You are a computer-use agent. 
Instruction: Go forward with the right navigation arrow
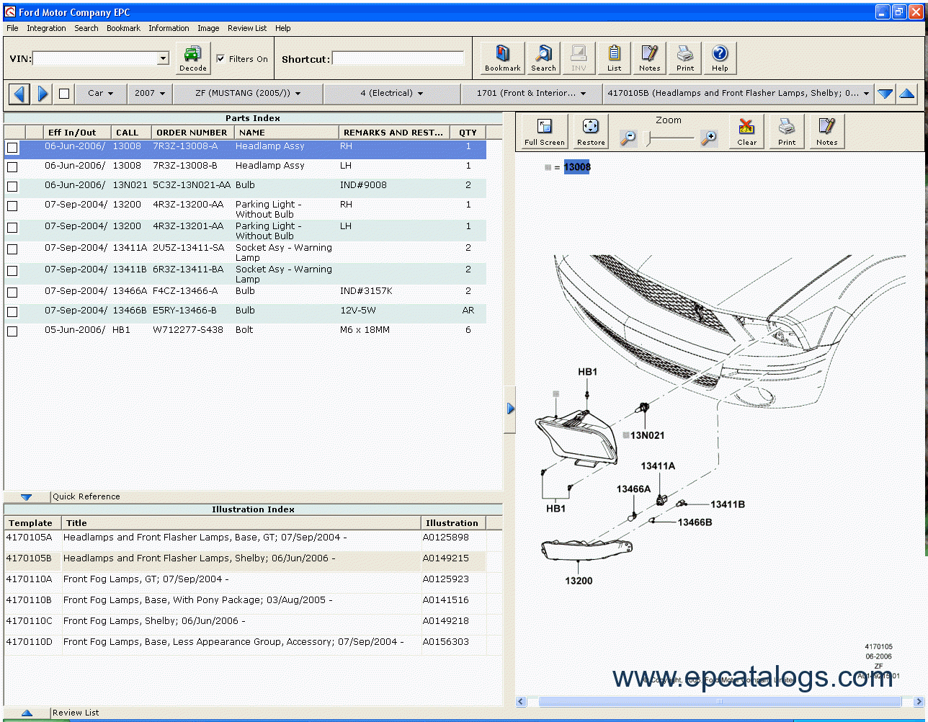[43, 94]
